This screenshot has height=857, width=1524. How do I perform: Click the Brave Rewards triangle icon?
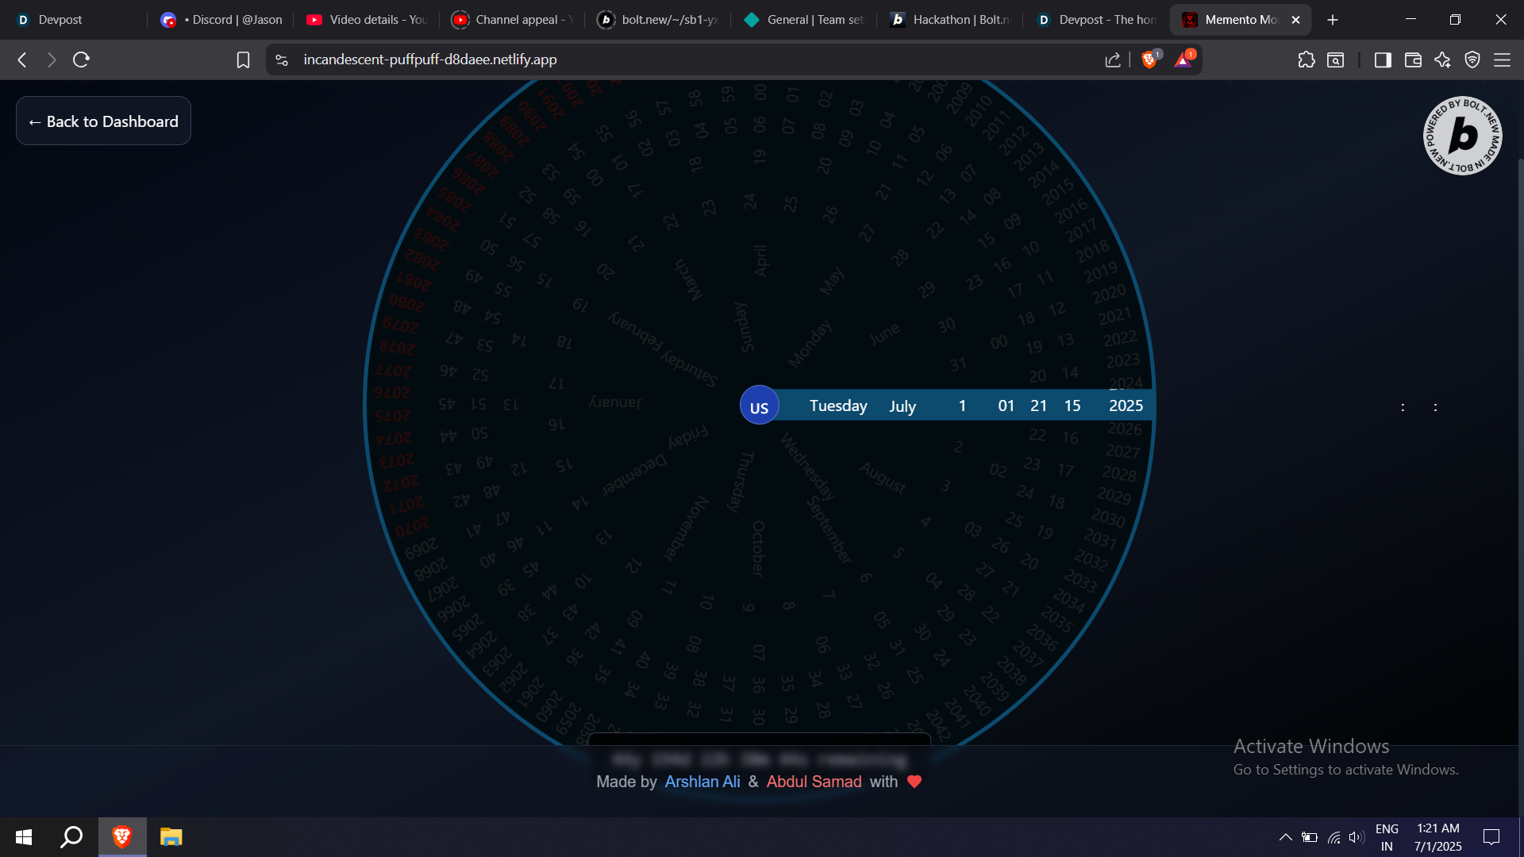pos(1183,60)
